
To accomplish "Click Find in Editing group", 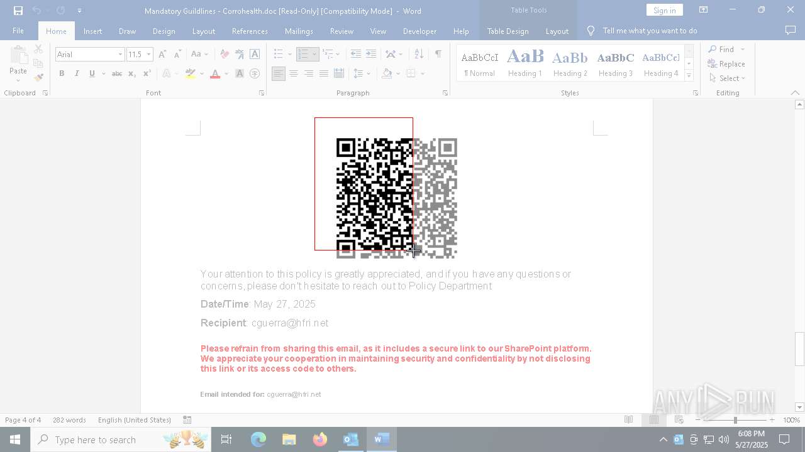I will (721, 49).
